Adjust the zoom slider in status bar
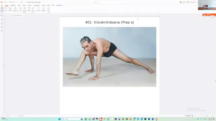 click(200, 116)
